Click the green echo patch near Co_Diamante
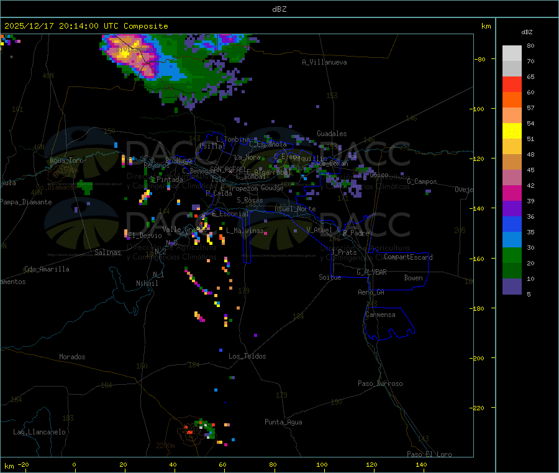559x473 pixels. coord(85,187)
